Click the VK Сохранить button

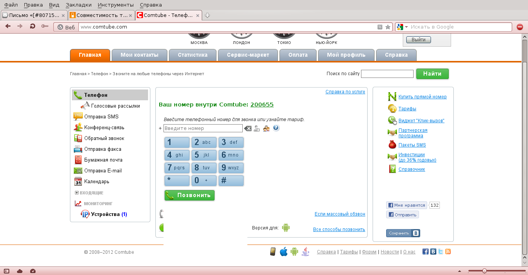[403, 233]
